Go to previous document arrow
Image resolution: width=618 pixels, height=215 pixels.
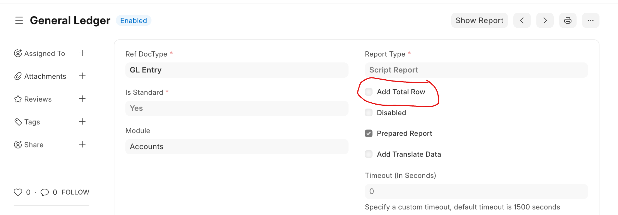522,21
